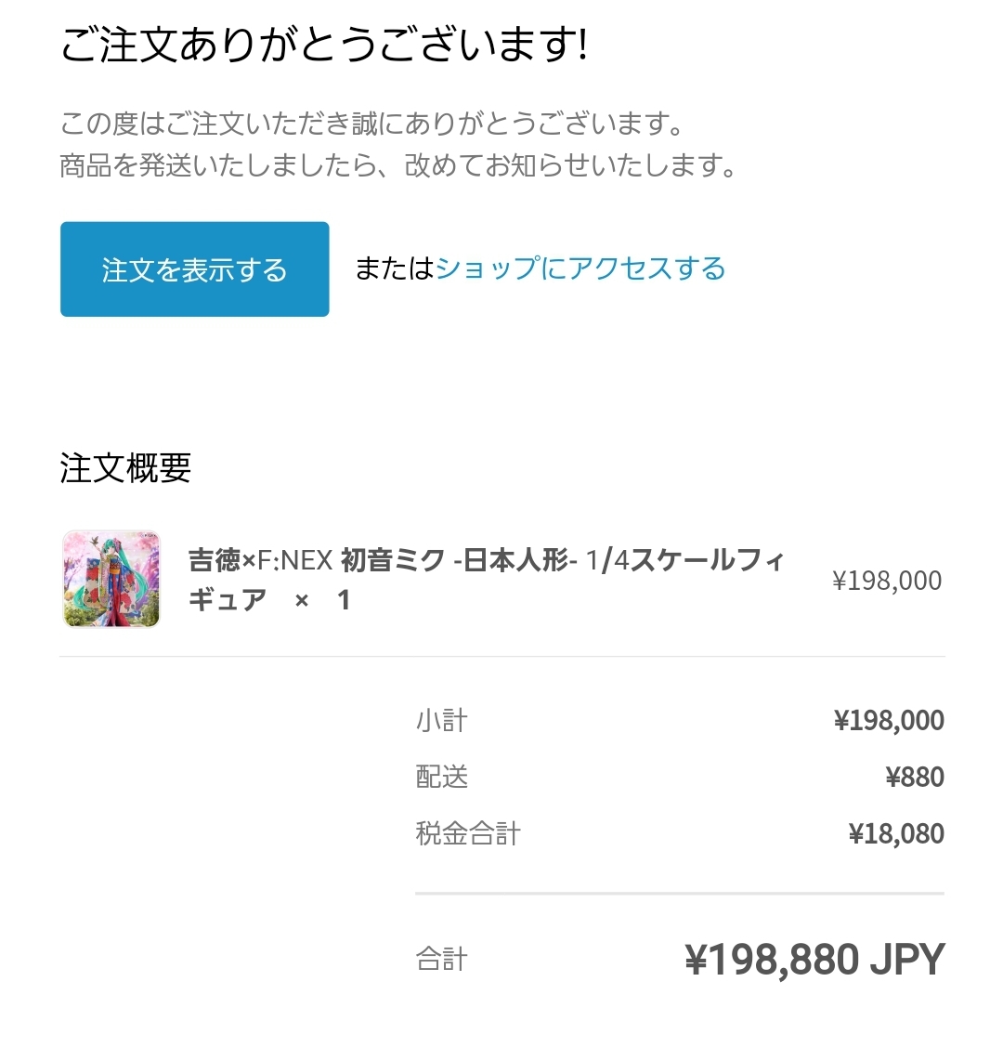Screen dimensions: 1003x1060
Task: Click the Hatsune Miku figure product thumbnail
Action: coord(111,580)
